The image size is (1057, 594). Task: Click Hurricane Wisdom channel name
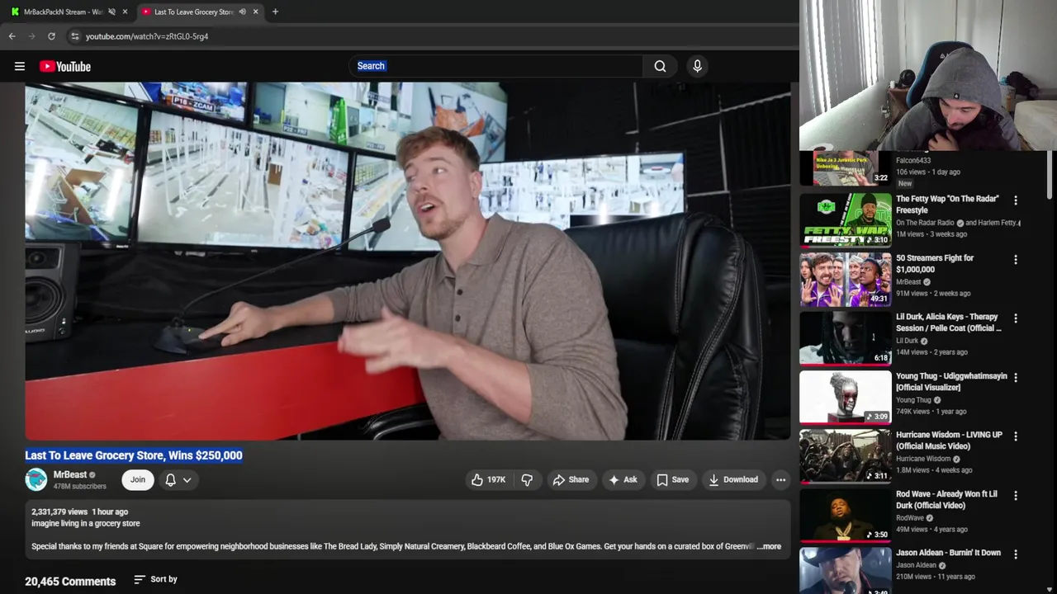point(923,459)
